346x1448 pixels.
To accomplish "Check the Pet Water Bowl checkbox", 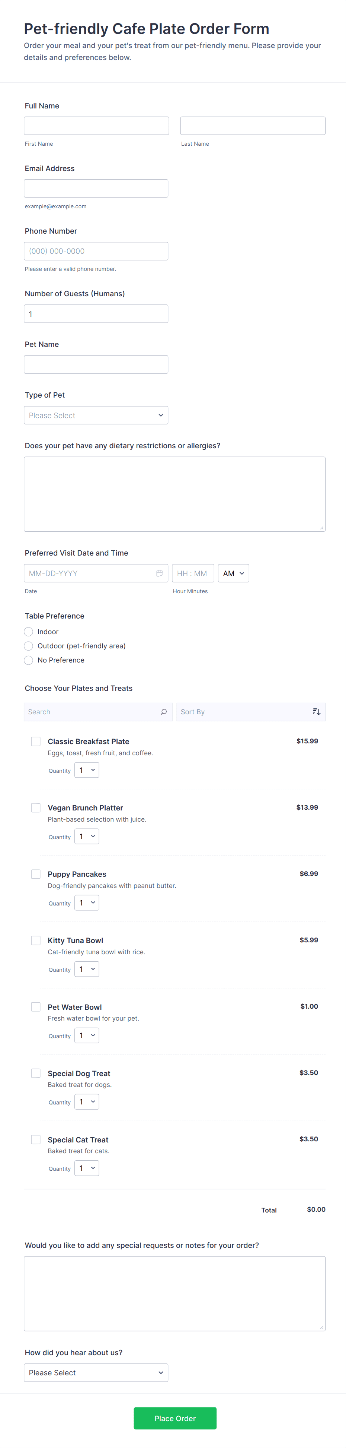I will (x=36, y=1007).
